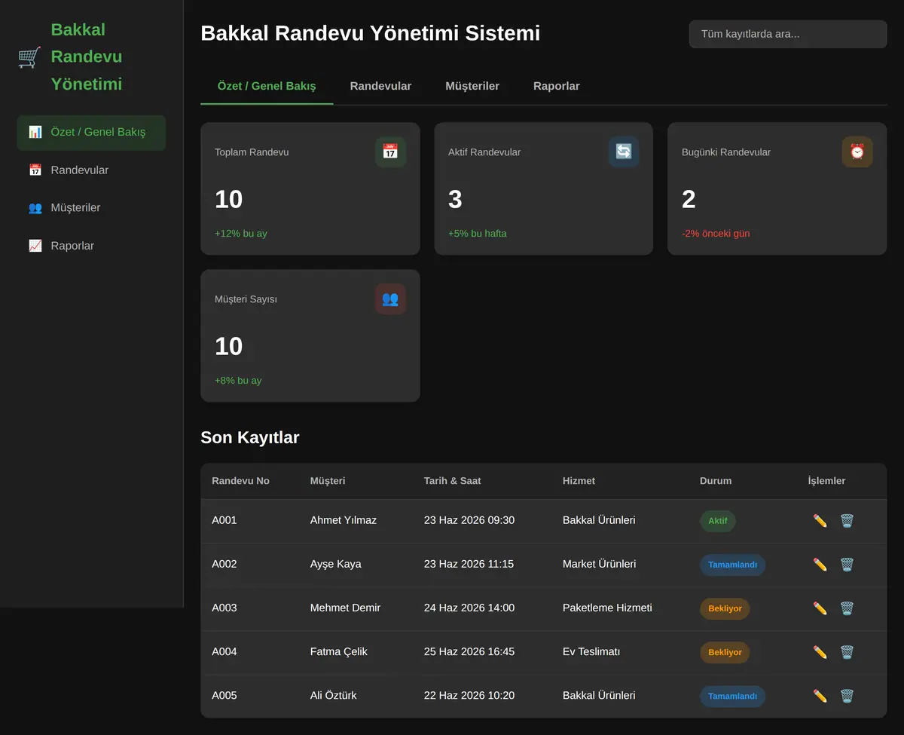Click the +12% bu ay trend text
Viewport: 904px width, 735px height.
coord(241,234)
